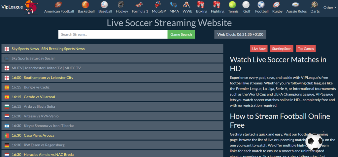Open MUTV Manchester United TV stream

[x=112, y=68]
